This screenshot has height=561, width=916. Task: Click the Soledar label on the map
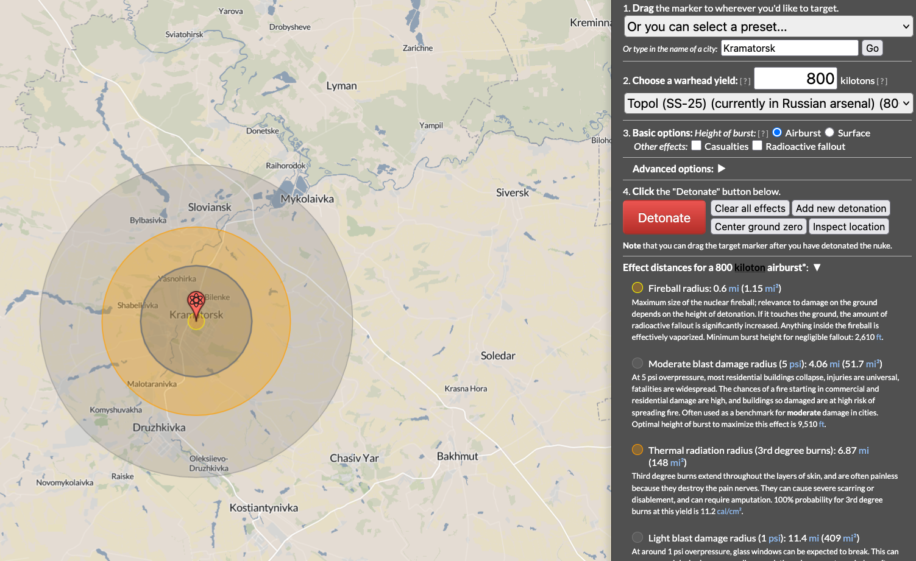[x=498, y=356]
